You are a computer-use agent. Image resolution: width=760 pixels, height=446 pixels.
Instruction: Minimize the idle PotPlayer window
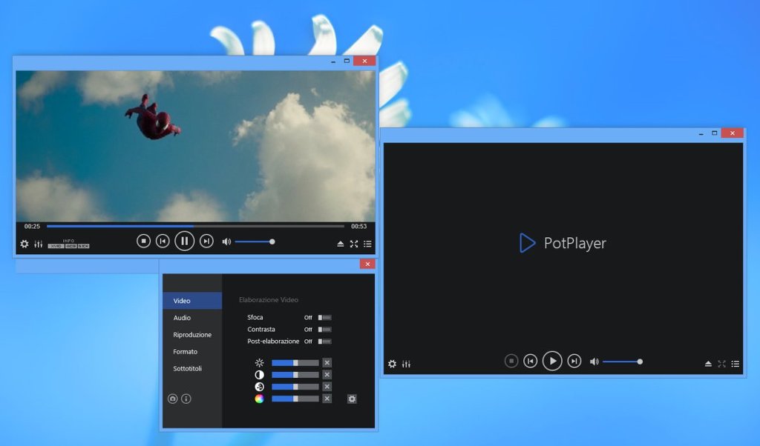click(701, 133)
